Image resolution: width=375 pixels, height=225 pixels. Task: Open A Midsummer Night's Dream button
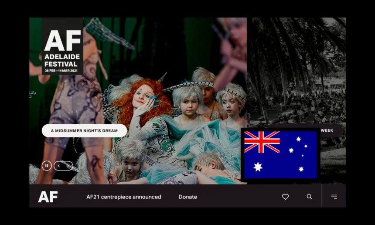[x=85, y=130]
